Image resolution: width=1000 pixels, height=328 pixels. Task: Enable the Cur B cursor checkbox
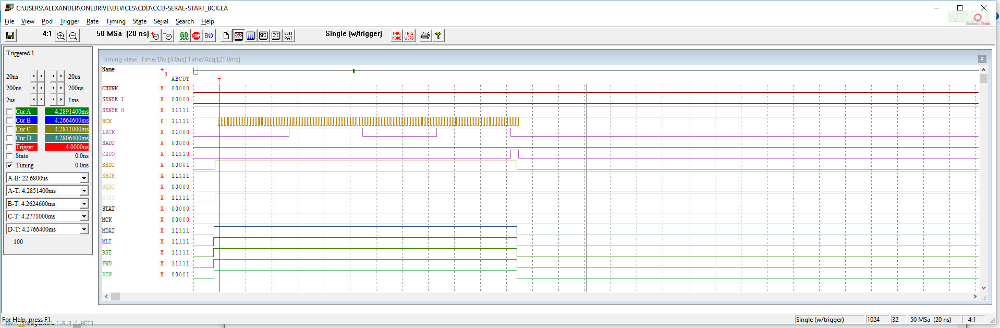9,120
